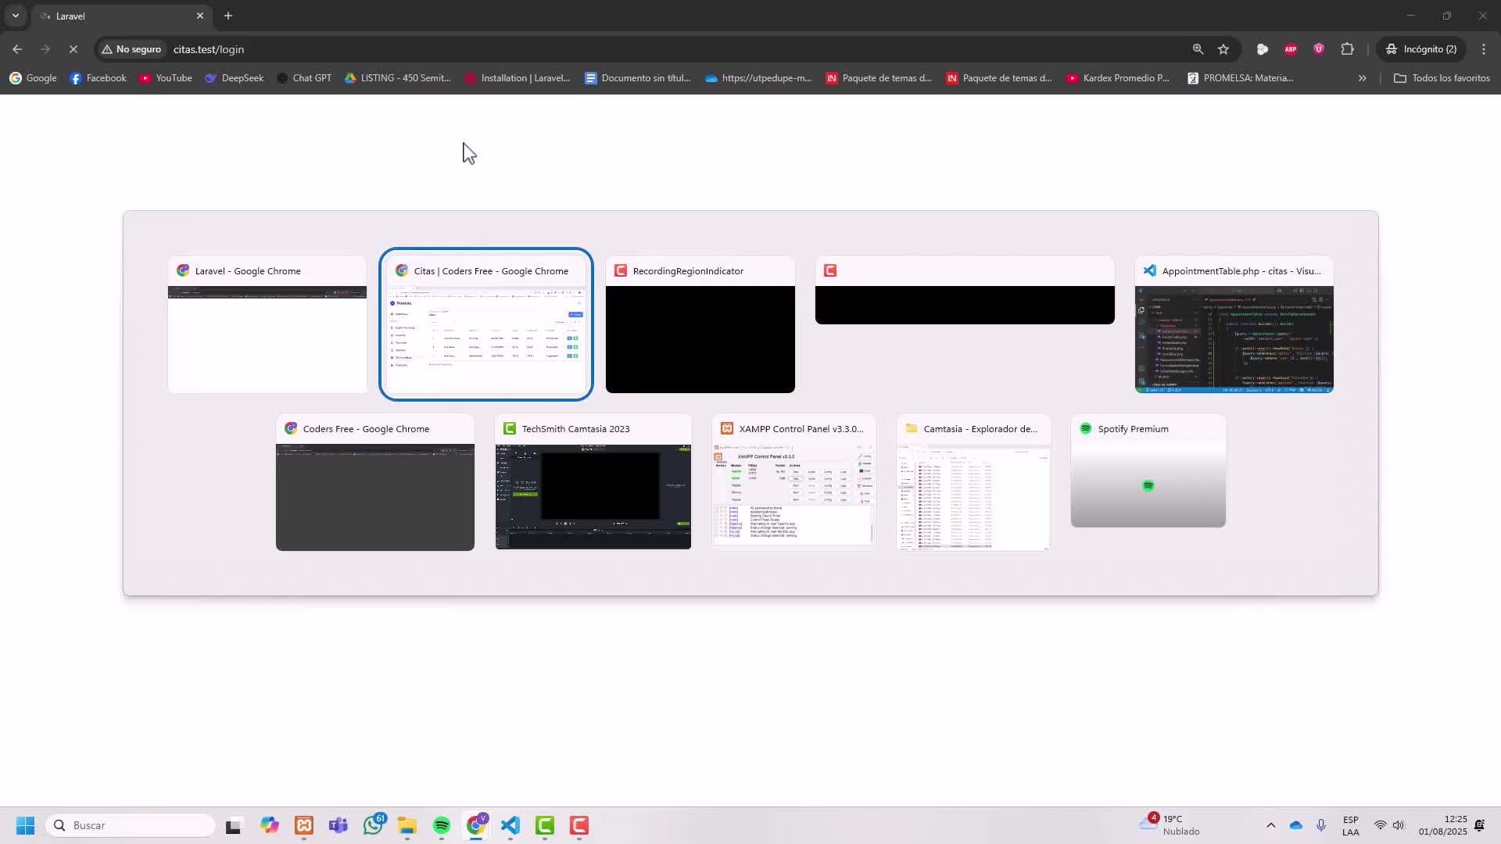This screenshot has width=1501, height=844.
Task: Open the https://utpedupe-m... bookmark
Action: click(x=758, y=78)
